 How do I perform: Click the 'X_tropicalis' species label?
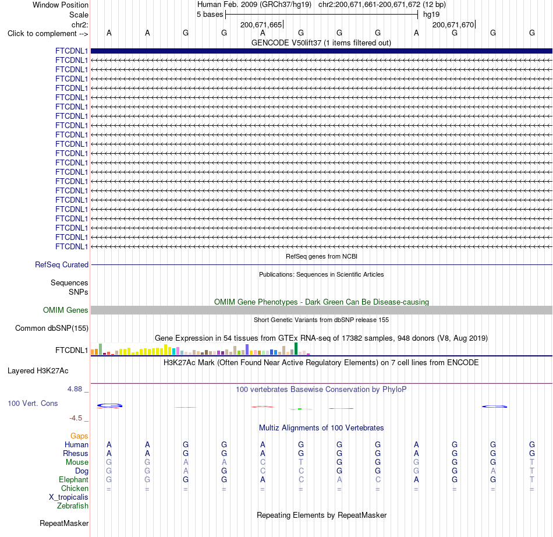coord(69,497)
